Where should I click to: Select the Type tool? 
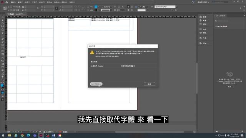click(3, 33)
